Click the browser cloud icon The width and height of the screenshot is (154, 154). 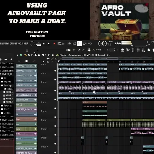6,59
